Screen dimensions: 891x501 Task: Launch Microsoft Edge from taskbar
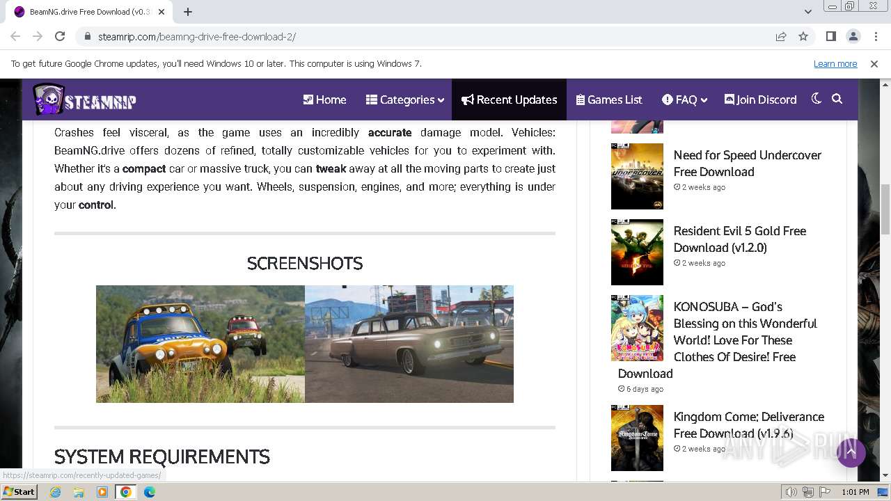tap(150, 492)
